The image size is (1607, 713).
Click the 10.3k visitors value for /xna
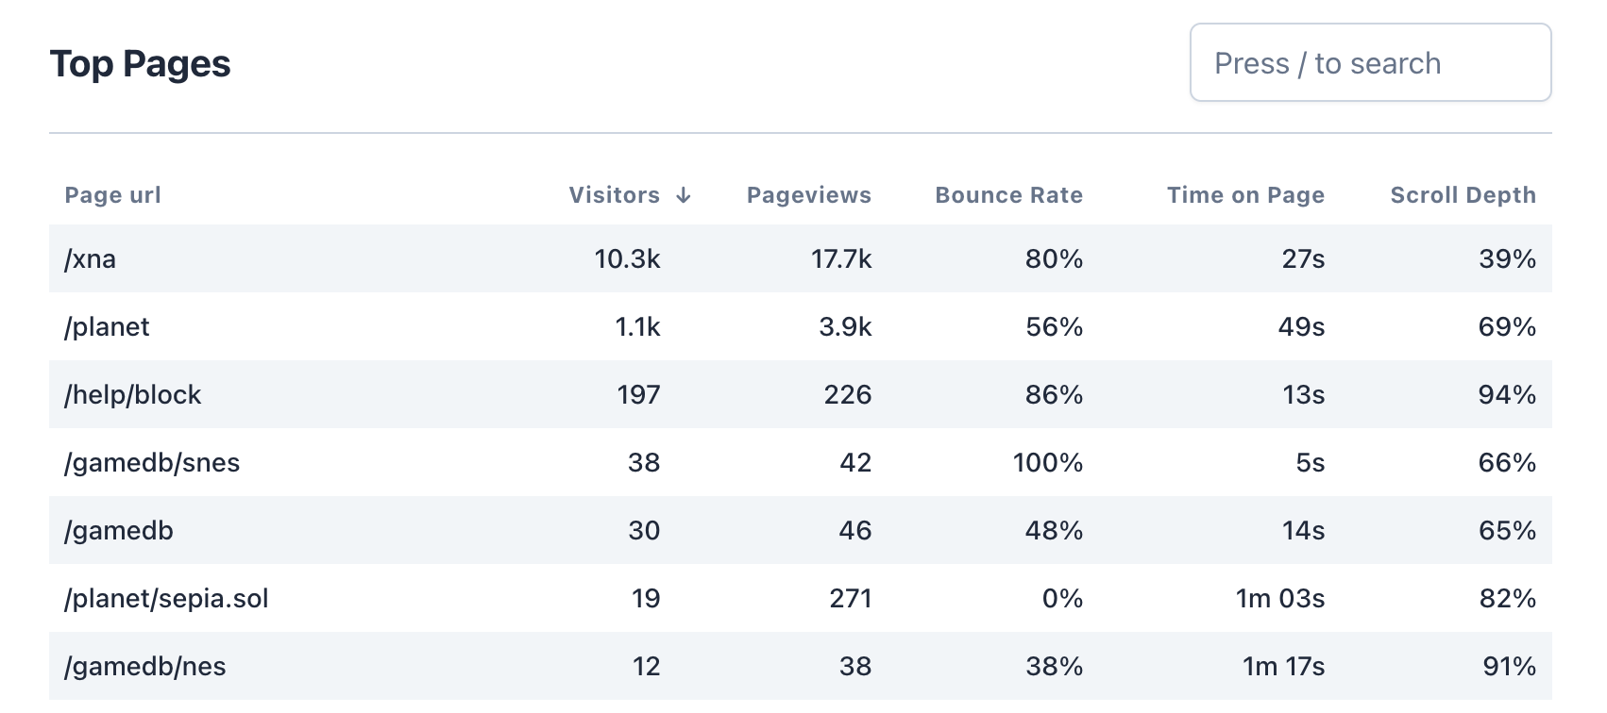(627, 259)
